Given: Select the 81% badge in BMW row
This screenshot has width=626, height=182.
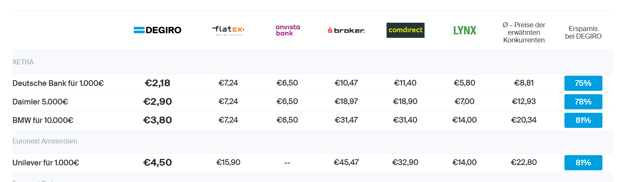Looking at the screenshot, I should 583,120.
